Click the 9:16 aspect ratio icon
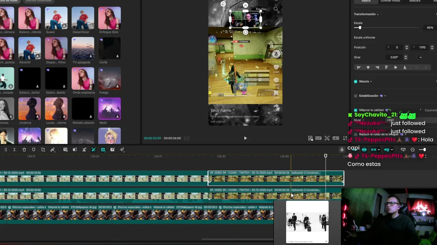 [x=336, y=138]
